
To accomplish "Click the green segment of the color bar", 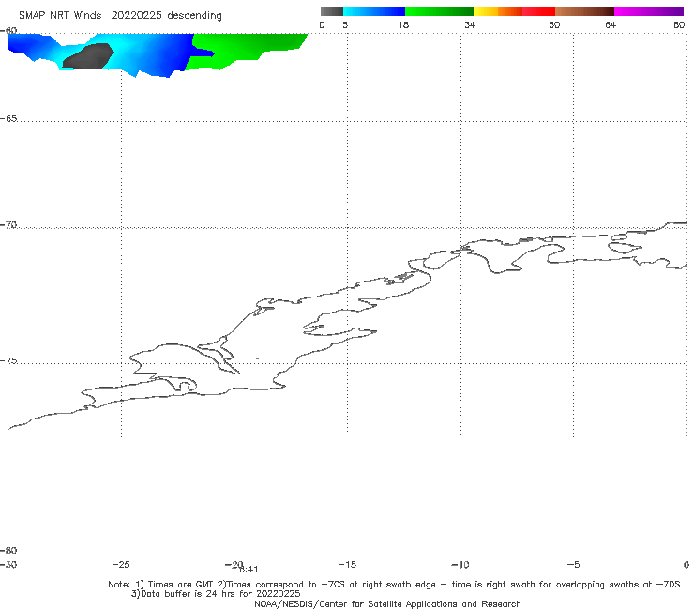I will click(x=439, y=11).
